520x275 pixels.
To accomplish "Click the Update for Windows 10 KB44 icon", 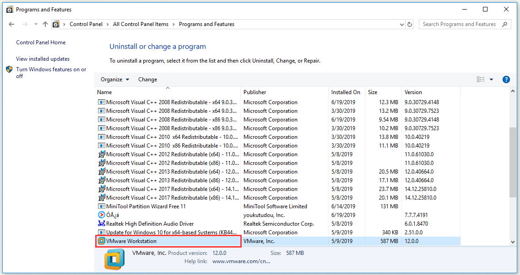I will pyautogui.click(x=101, y=232).
